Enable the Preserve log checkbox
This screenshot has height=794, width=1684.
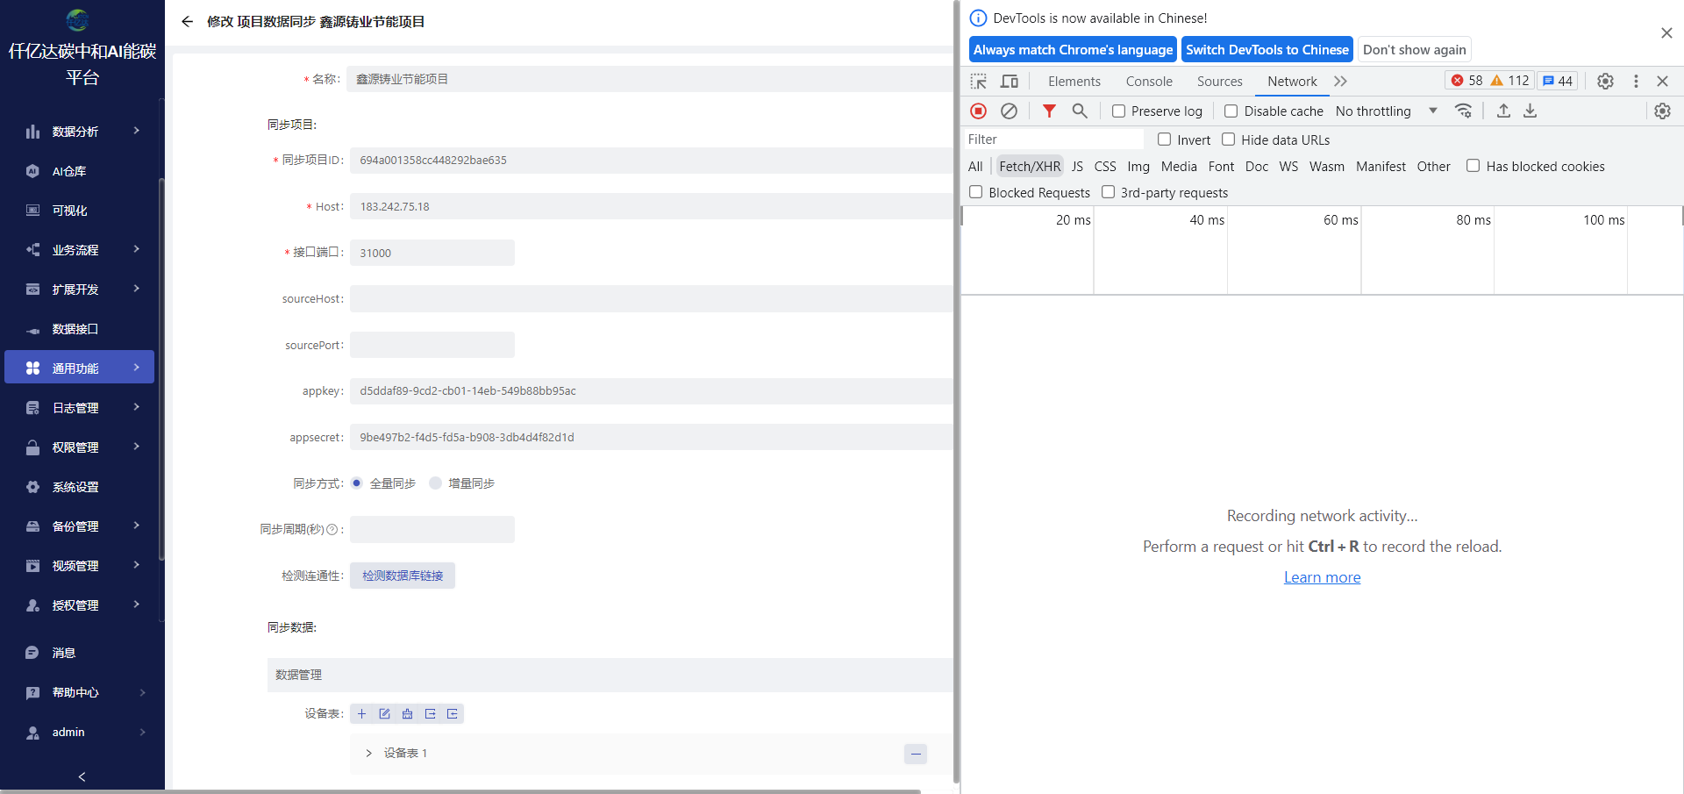(1119, 111)
